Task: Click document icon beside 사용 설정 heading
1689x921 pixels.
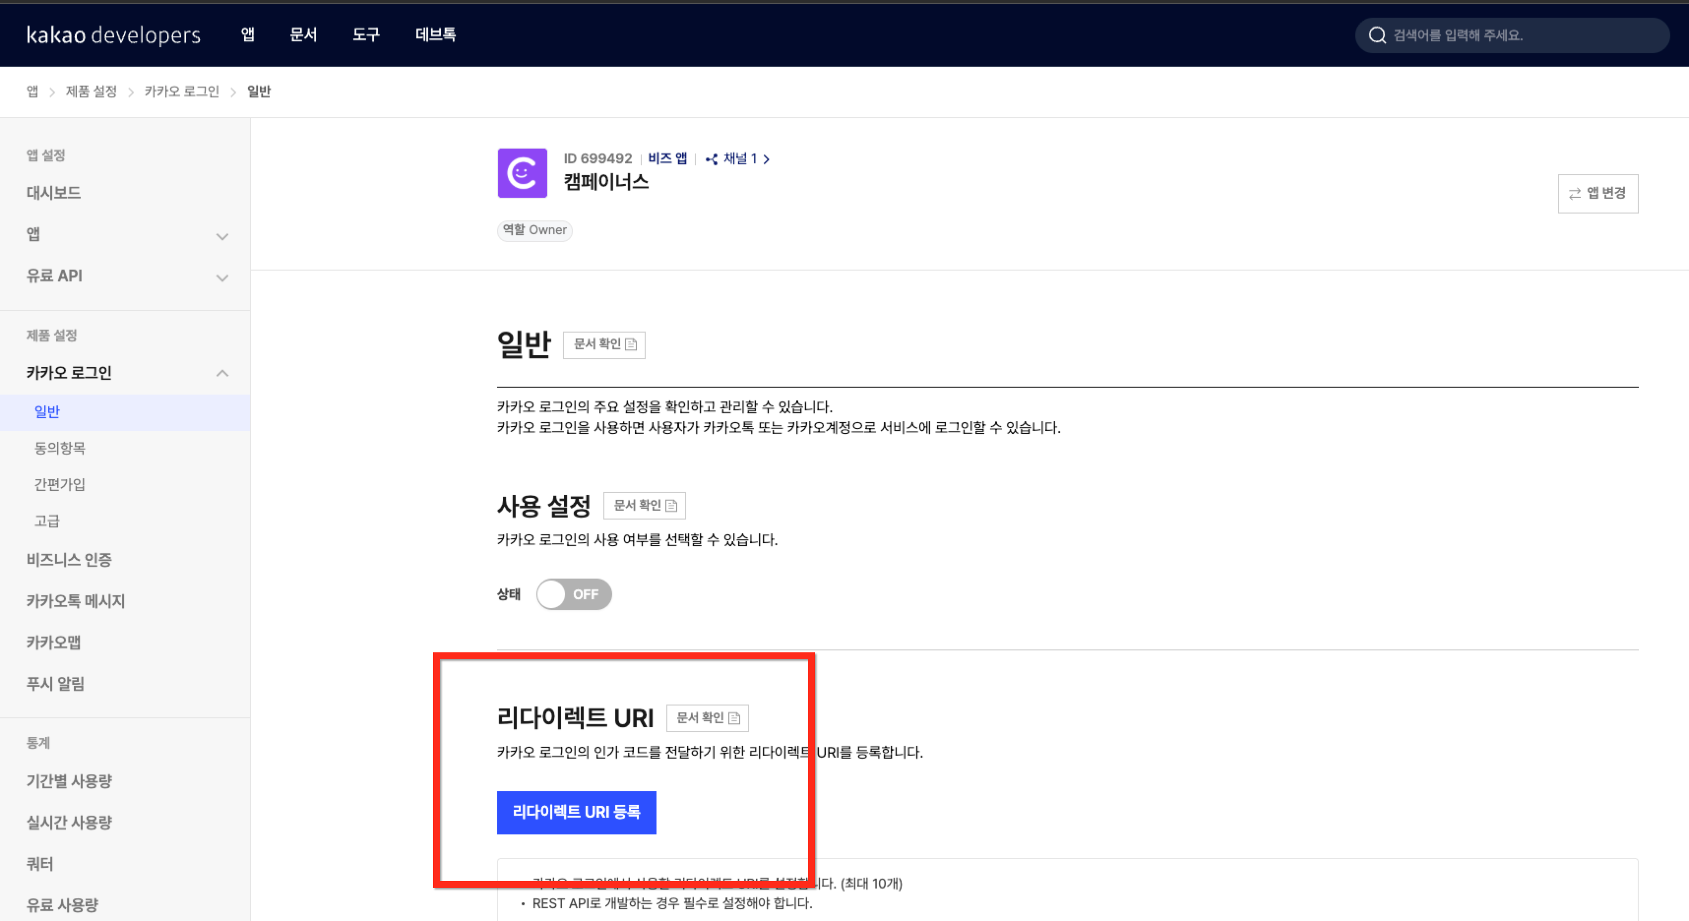Action: click(x=671, y=505)
